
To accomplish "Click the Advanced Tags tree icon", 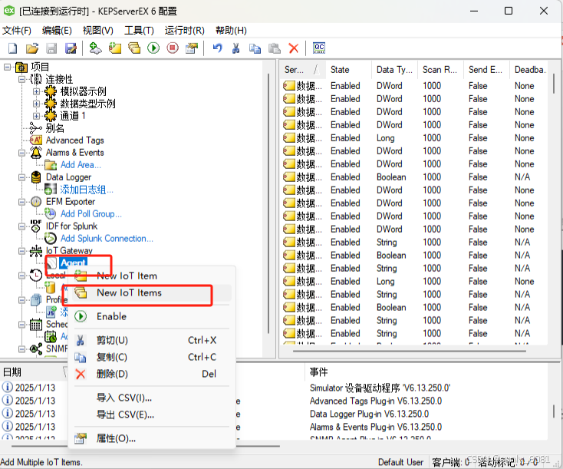I will pyautogui.click(x=36, y=140).
